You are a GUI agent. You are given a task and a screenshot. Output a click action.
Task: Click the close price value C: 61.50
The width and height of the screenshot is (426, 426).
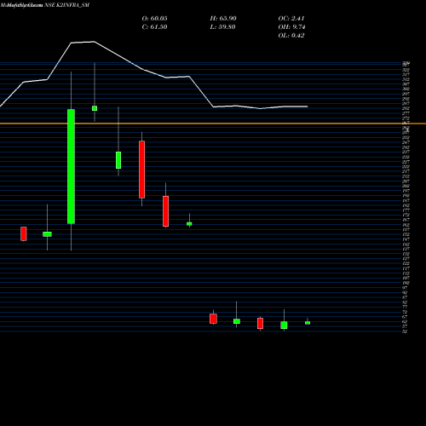[x=154, y=27]
